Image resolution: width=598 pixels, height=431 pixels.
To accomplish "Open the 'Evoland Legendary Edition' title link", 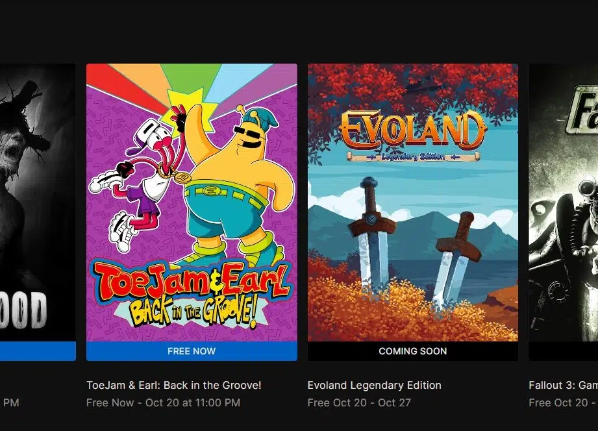I will (374, 385).
